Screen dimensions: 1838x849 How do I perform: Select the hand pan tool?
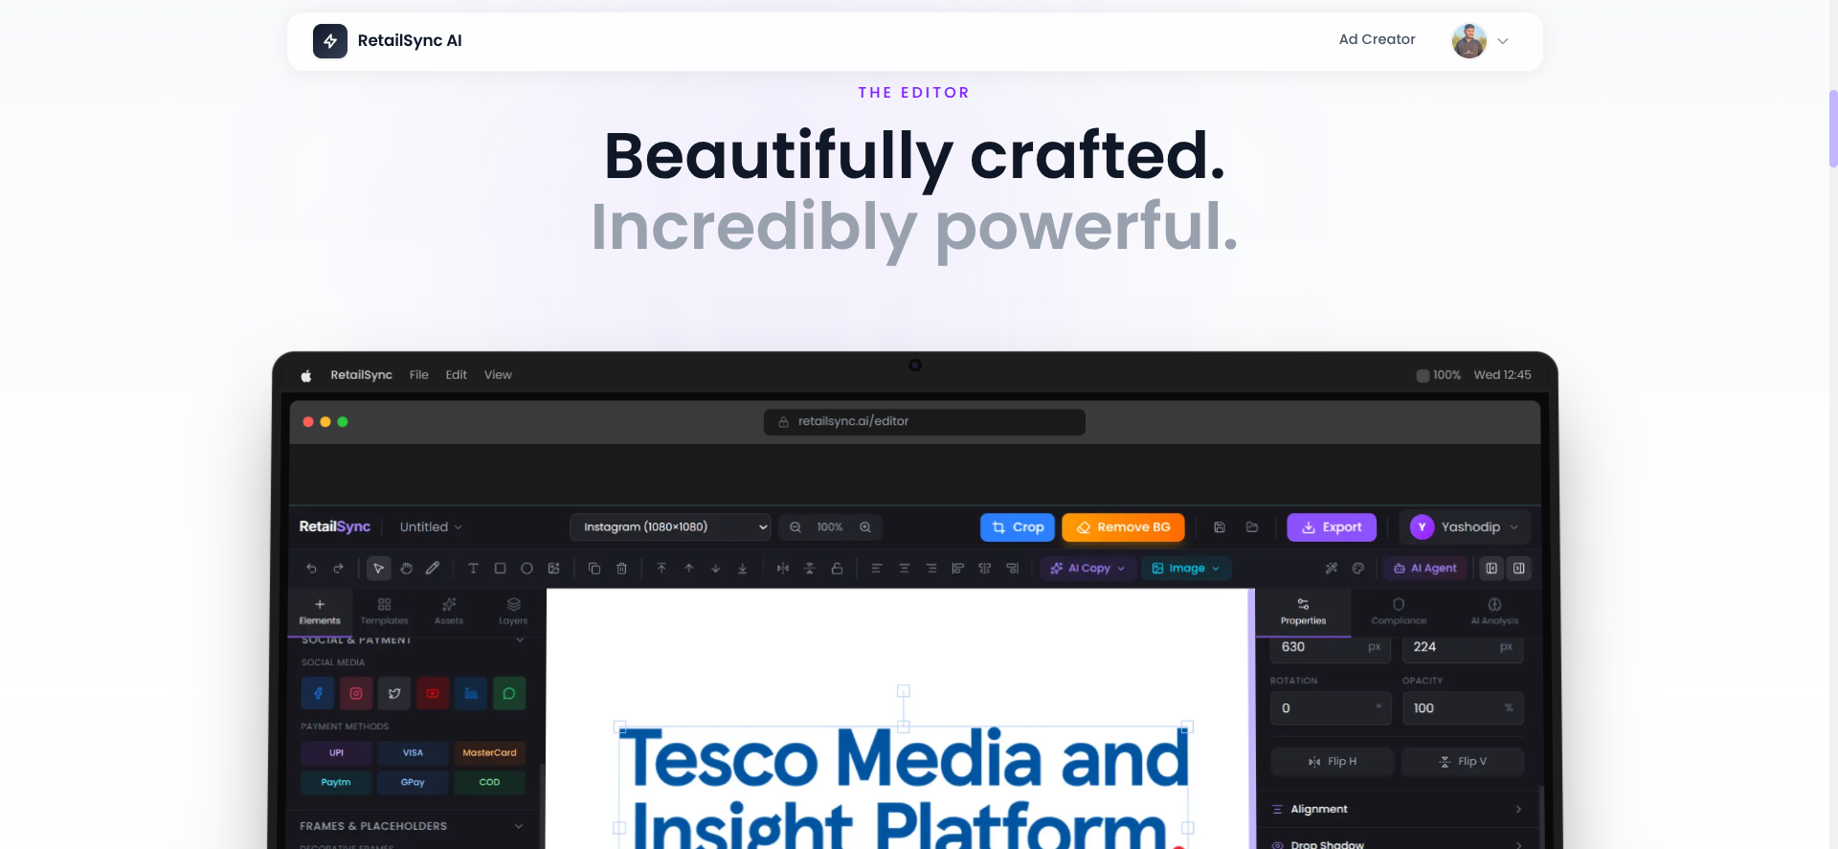tap(406, 569)
